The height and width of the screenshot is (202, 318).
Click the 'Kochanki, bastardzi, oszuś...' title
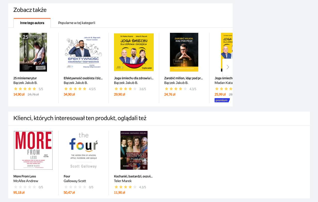[133, 176]
